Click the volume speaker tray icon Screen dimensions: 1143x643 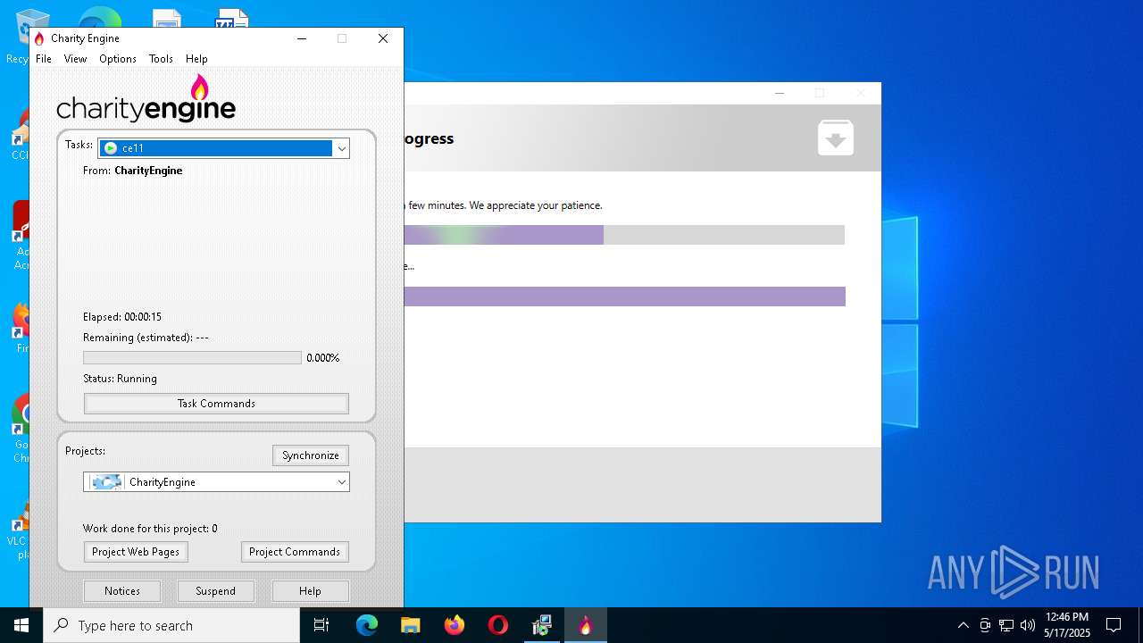(x=1028, y=625)
